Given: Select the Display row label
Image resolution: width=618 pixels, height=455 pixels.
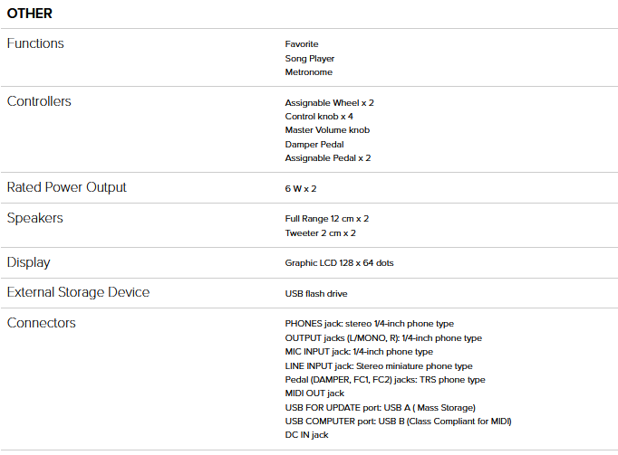Looking at the screenshot, I should [x=29, y=262].
